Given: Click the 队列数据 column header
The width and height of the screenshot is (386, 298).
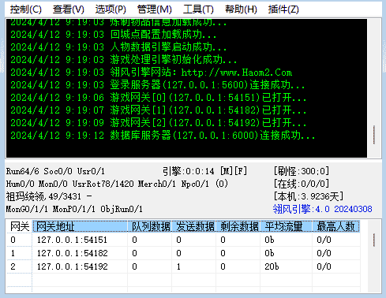Looking at the screenshot, I should [150, 226].
